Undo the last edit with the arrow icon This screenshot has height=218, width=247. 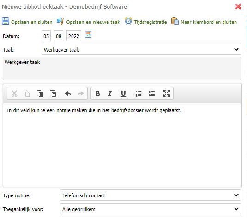pyautogui.click(x=68, y=93)
